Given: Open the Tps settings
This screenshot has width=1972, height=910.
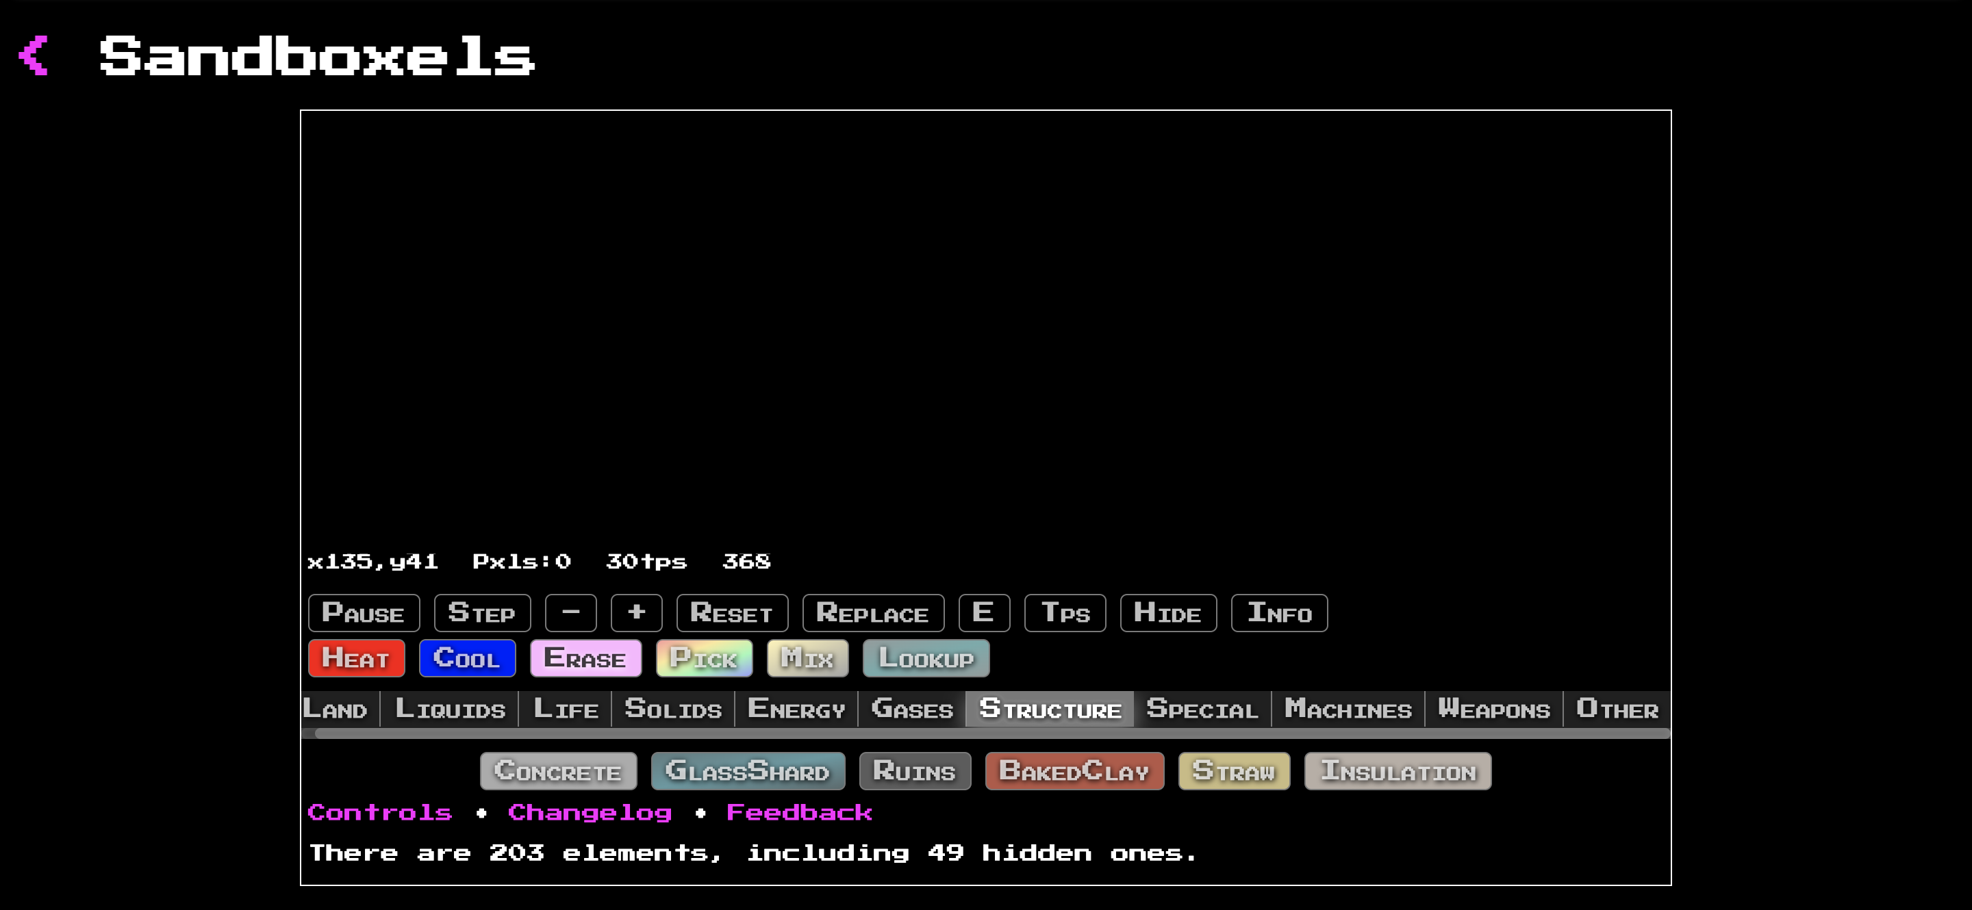Looking at the screenshot, I should (x=1065, y=612).
